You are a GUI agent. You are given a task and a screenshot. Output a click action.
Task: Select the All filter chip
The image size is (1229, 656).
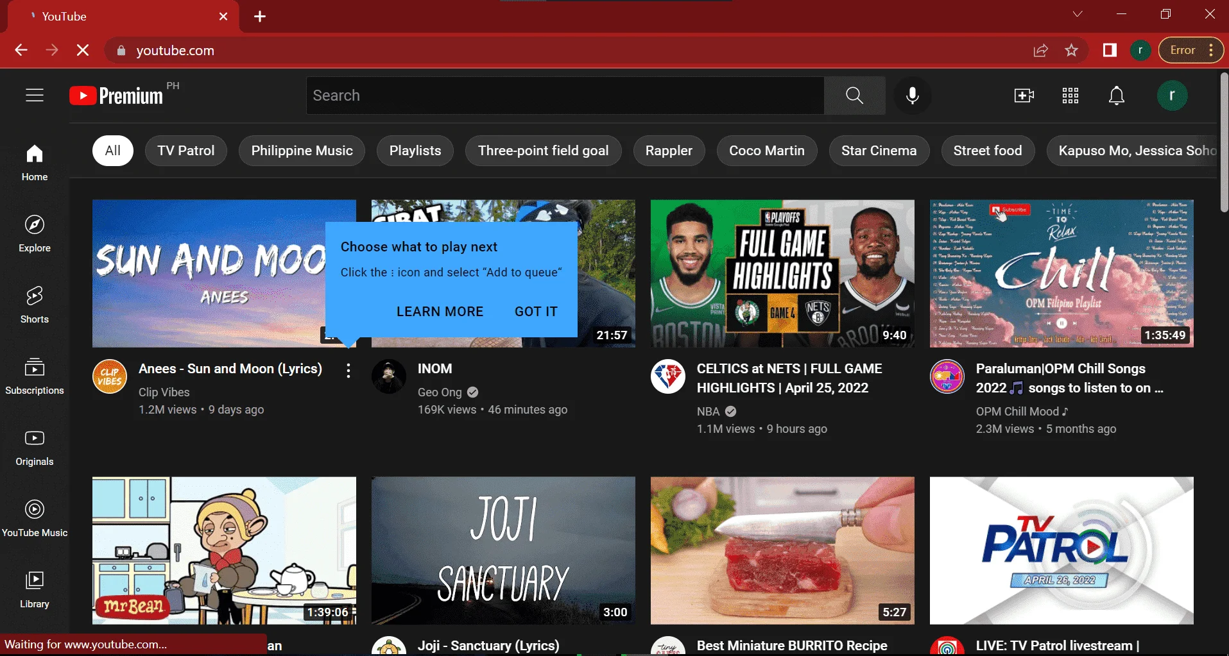point(113,151)
